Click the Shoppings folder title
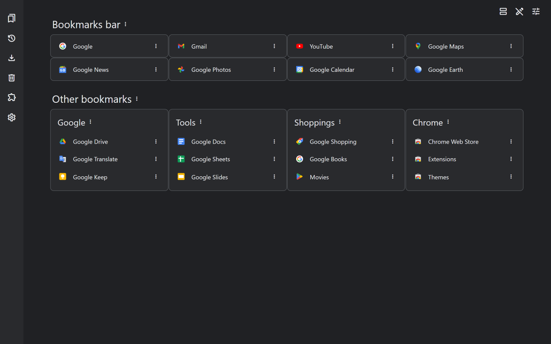 click(x=314, y=123)
